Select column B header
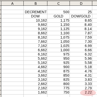 [x=35, y=3]
